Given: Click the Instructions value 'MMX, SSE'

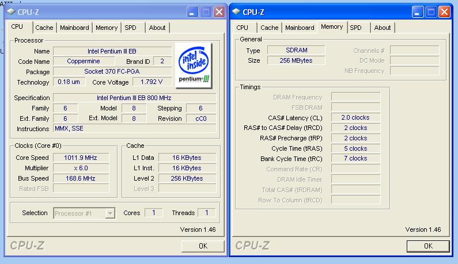Looking at the screenshot, I should 134,128.
